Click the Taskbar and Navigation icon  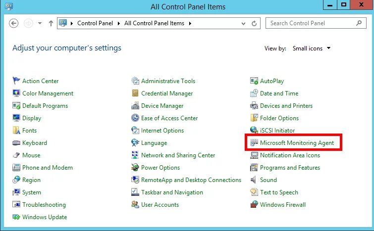coord(135,192)
